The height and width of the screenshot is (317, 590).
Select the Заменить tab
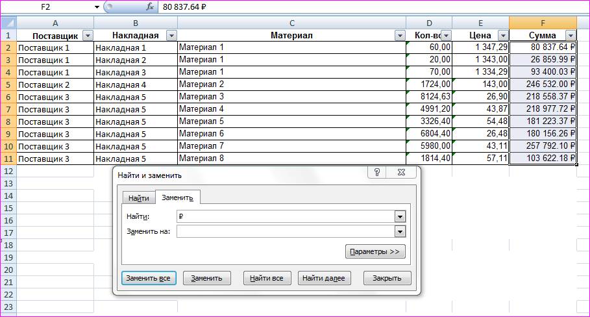pyautogui.click(x=177, y=198)
